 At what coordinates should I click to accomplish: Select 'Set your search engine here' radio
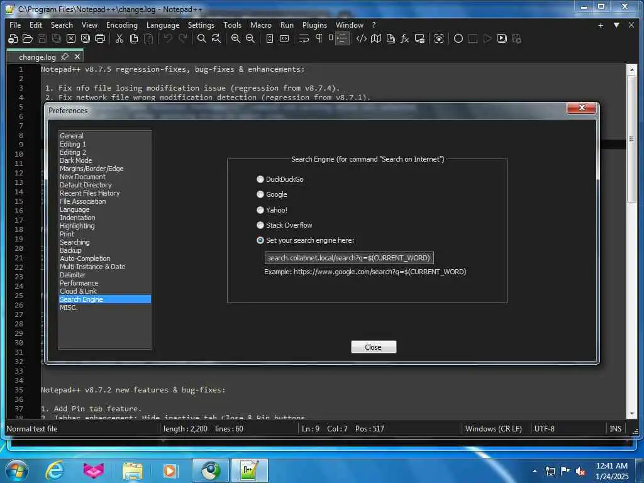coord(260,240)
